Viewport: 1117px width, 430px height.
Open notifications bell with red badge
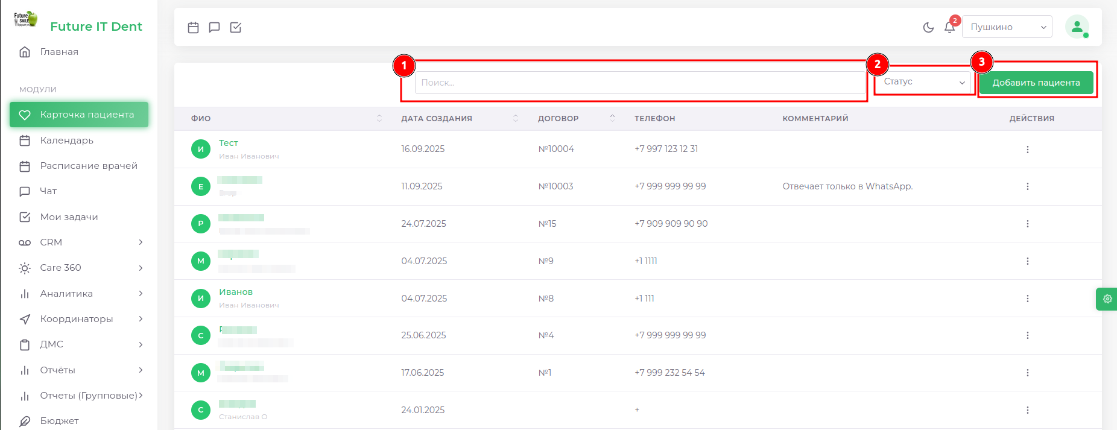[x=949, y=27]
